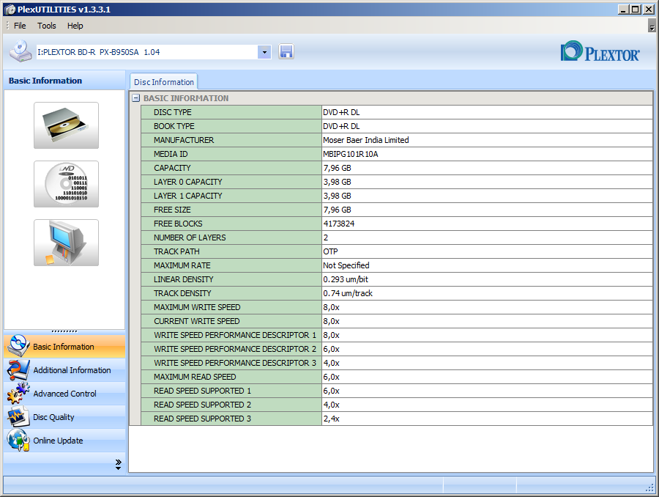Viewport: 659px width, 497px height.
Task: Click the Basic Information disc icon in sidebar
Action: tap(18, 346)
